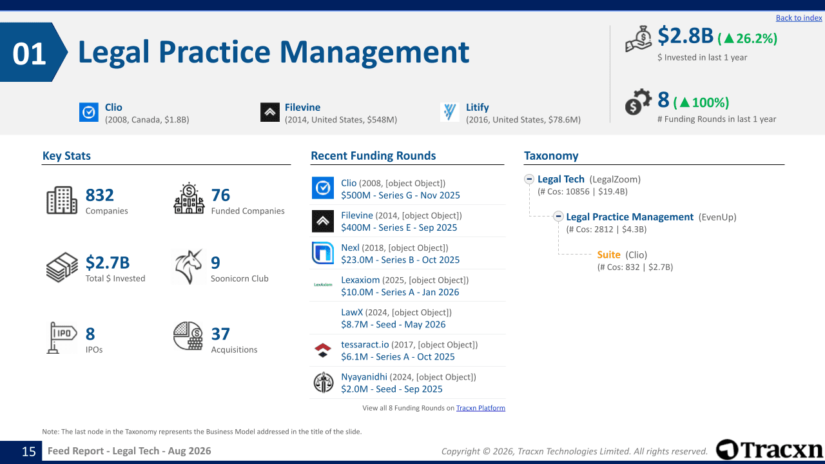Click Clio logo in Recent Funding Rounds

tap(322, 188)
